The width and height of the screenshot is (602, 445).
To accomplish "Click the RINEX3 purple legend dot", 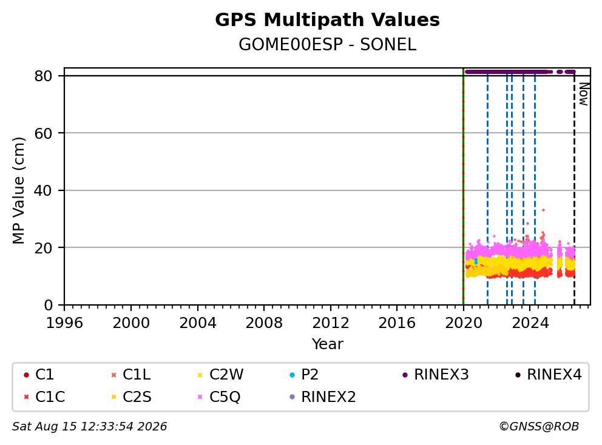I will pyautogui.click(x=405, y=375).
